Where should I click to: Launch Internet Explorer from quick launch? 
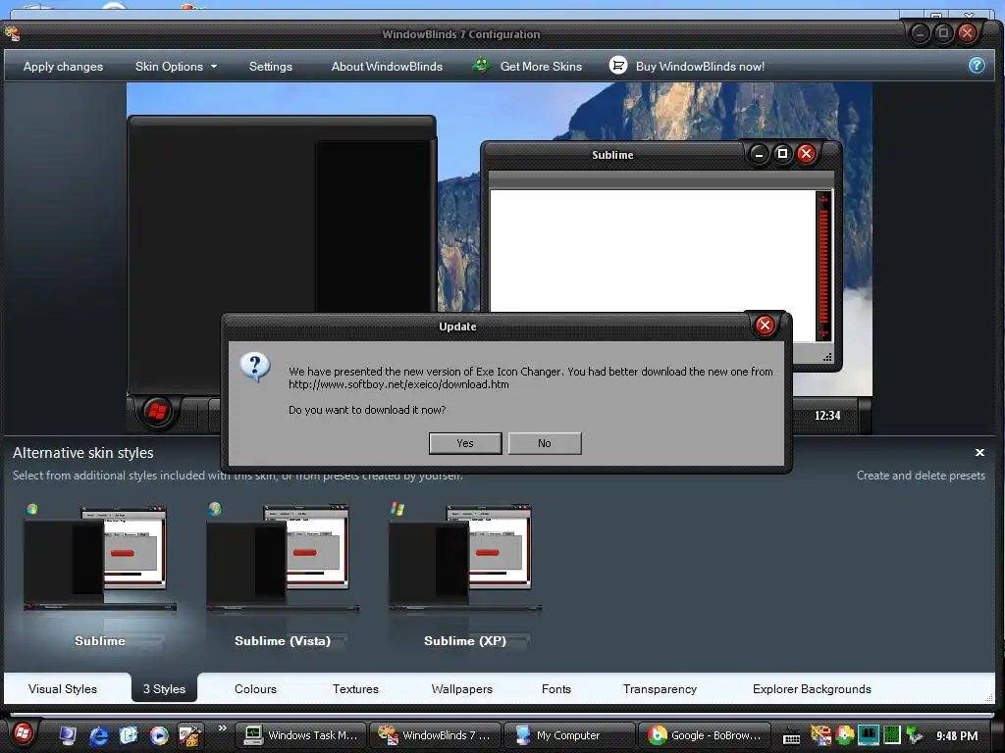click(98, 735)
